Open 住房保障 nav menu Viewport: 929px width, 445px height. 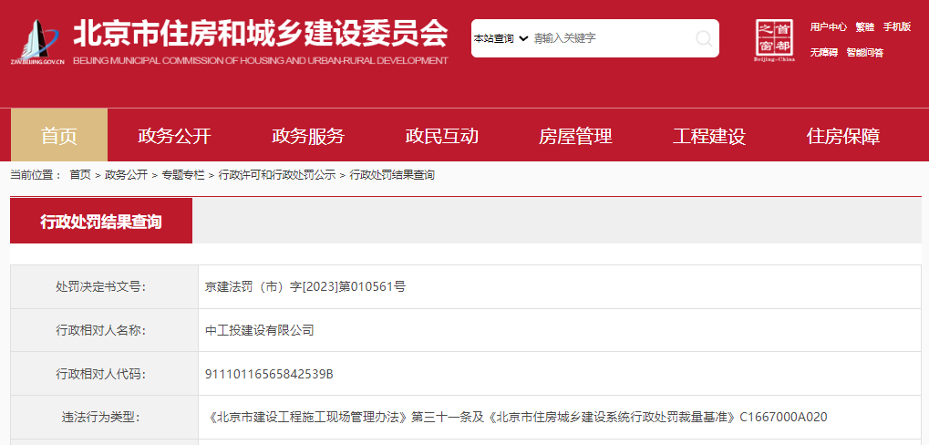pyautogui.click(x=843, y=136)
